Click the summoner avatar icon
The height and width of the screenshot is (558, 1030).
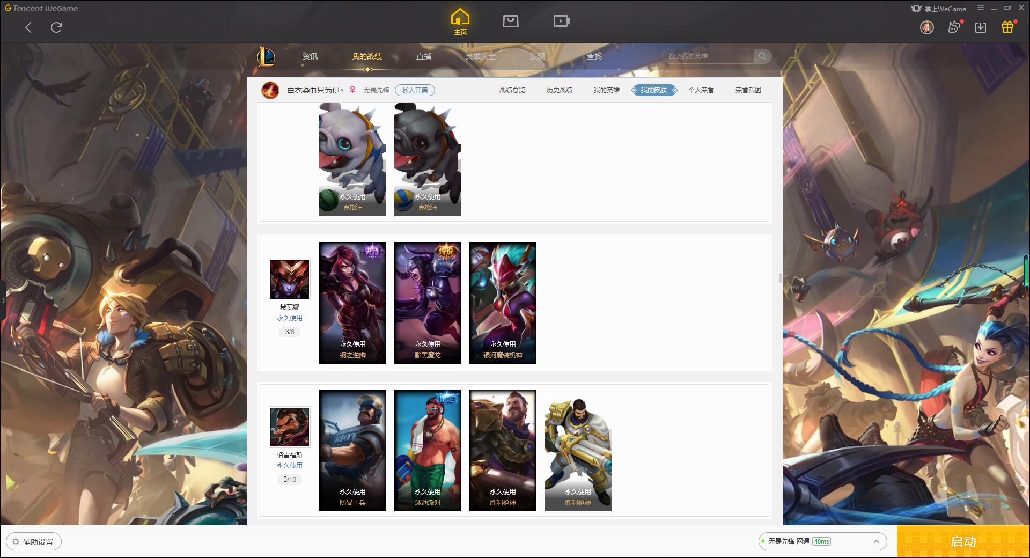pyautogui.click(x=270, y=90)
